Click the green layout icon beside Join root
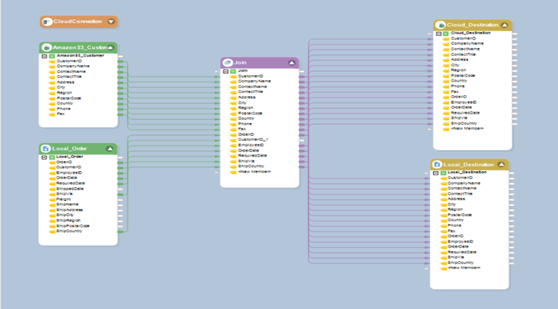This screenshot has height=309, width=558. pyautogui.click(x=232, y=71)
